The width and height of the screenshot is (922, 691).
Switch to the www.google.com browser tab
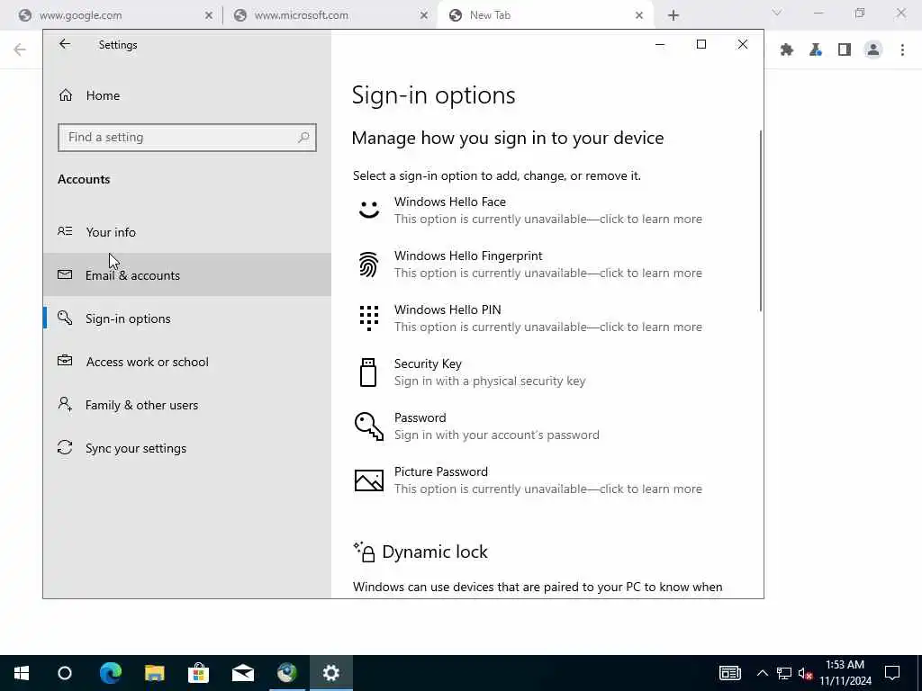[x=112, y=15]
